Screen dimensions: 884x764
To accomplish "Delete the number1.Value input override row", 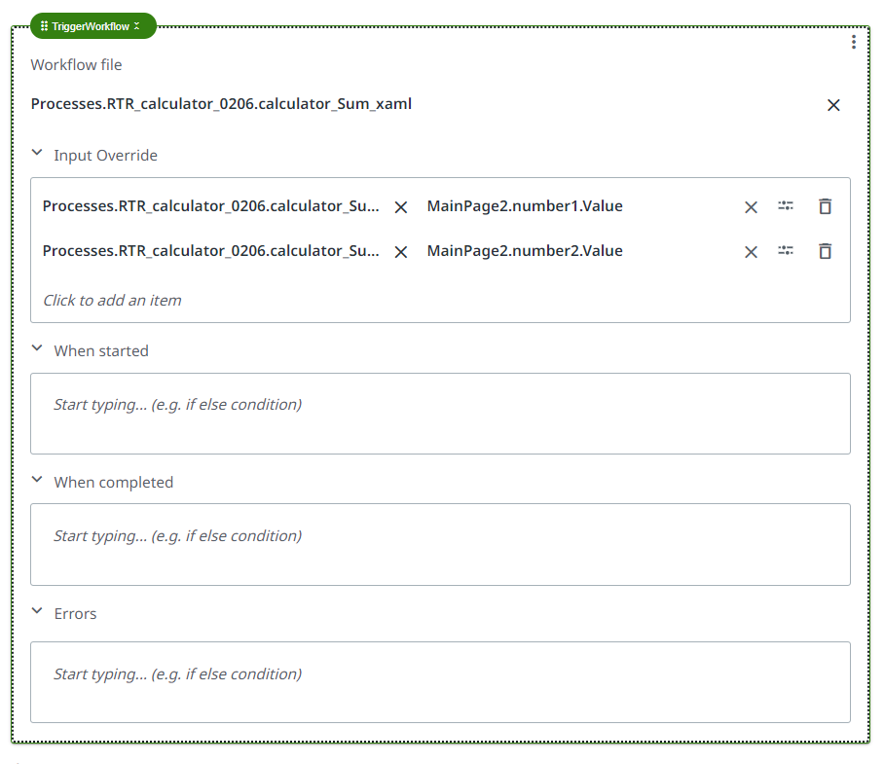I will 825,206.
